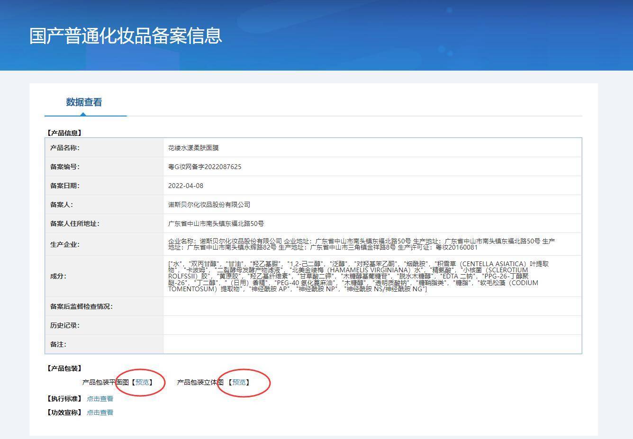
Task: Switch to the 数据查看 tab
Action: pyautogui.click(x=84, y=102)
